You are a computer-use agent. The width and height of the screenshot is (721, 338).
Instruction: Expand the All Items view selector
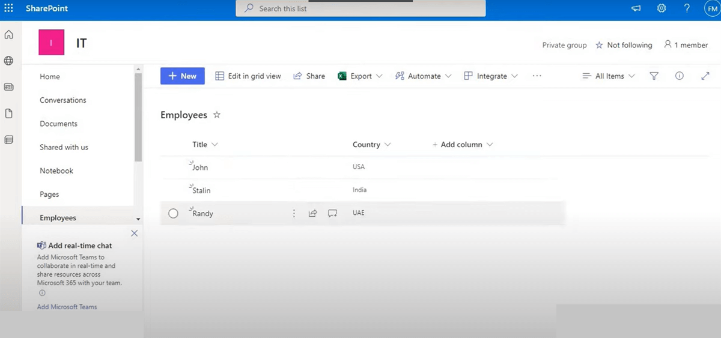(x=609, y=76)
